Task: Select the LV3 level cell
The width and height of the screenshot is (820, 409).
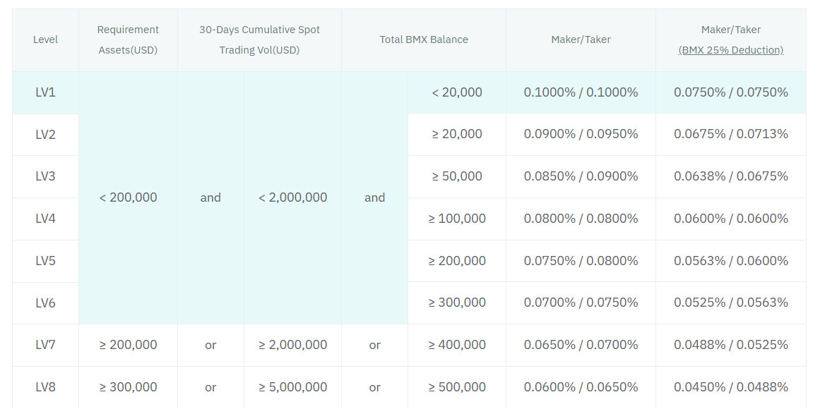Action: pos(45,176)
